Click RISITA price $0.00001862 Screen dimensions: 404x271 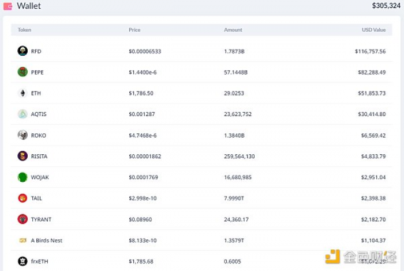[x=145, y=157]
